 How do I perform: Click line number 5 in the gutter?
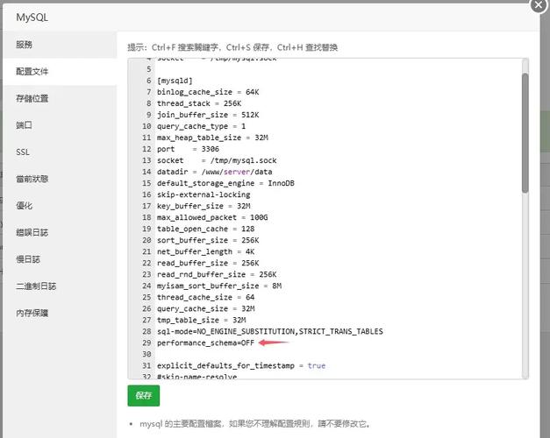tap(149, 69)
